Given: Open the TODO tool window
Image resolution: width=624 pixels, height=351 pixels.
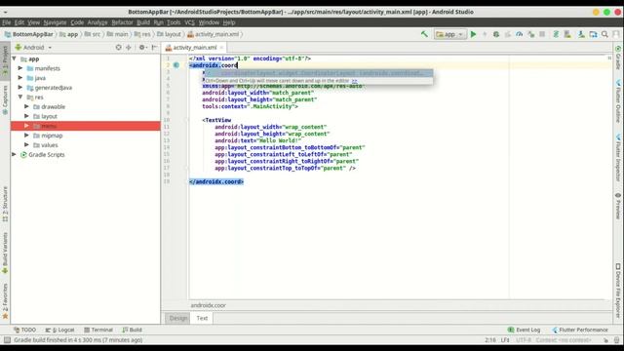Looking at the screenshot, I should click(24, 330).
